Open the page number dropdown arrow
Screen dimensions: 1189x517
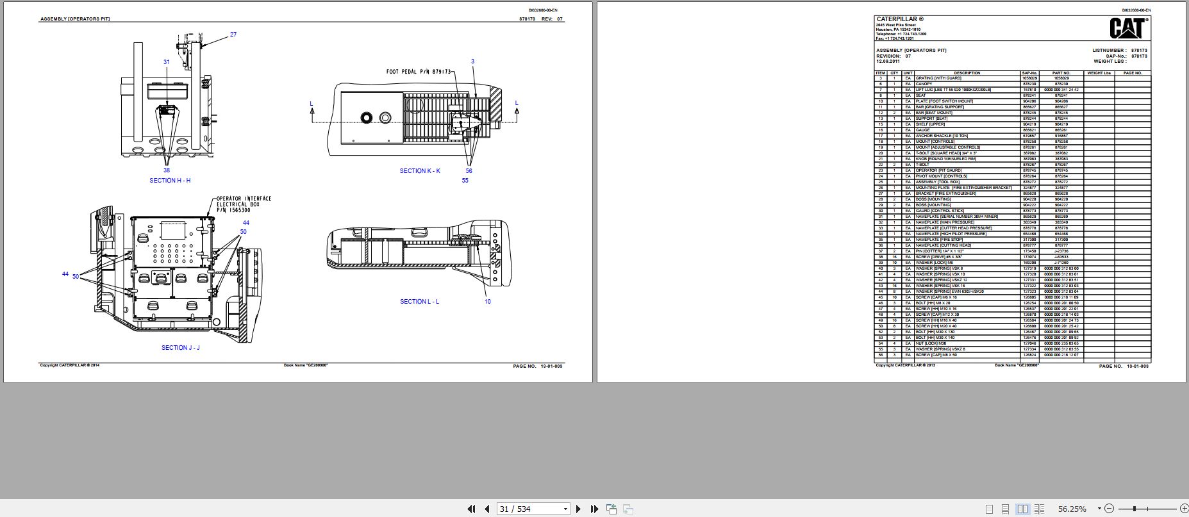565,509
